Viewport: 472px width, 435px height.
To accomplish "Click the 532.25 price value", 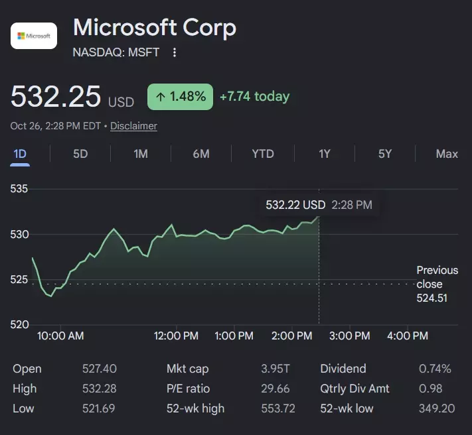I will (x=56, y=97).
